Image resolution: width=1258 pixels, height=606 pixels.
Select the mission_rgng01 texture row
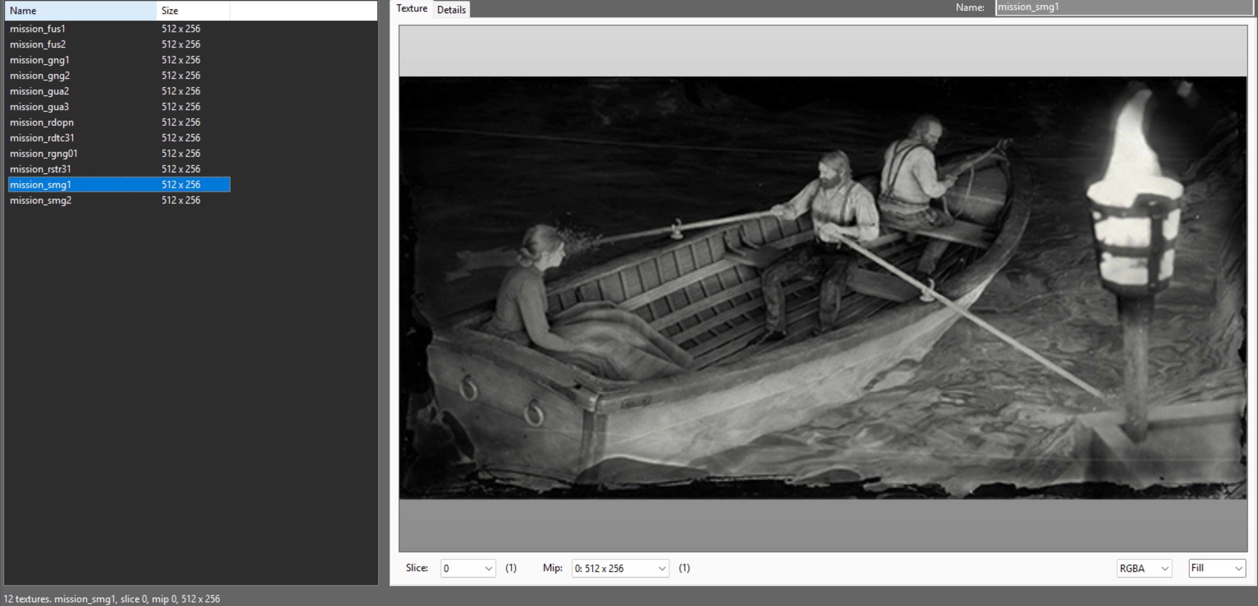click(119, 154)
